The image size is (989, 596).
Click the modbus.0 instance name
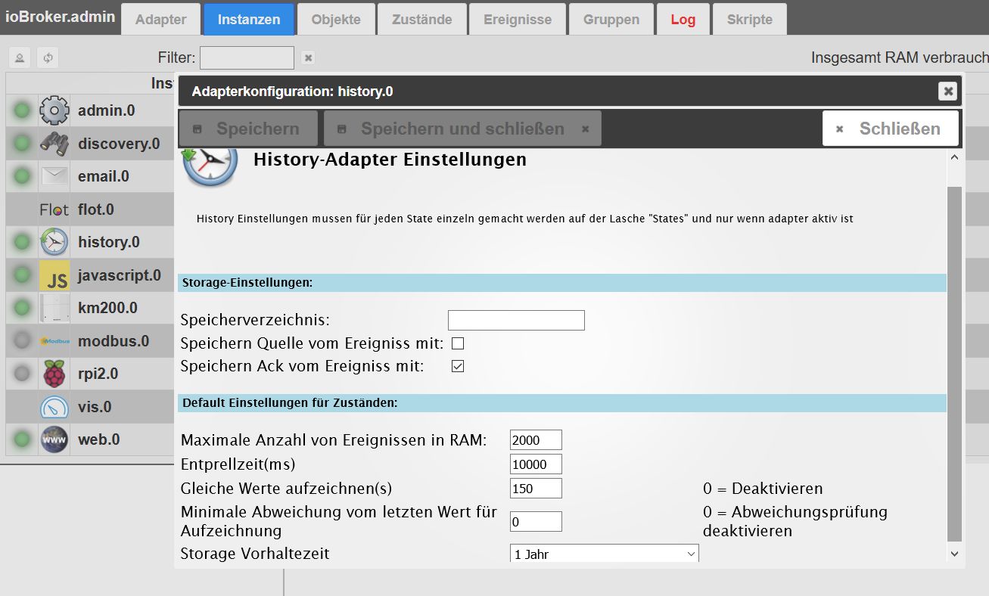(x=114, y=341)
